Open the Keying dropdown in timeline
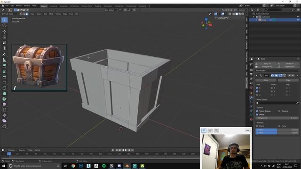 (23, 150)
